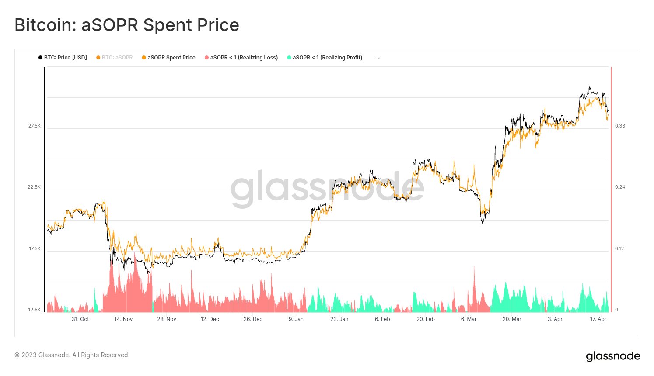Click the black dot beside BTC: Price [USD]
Screen dimensions: 654x376
(40, 58)
